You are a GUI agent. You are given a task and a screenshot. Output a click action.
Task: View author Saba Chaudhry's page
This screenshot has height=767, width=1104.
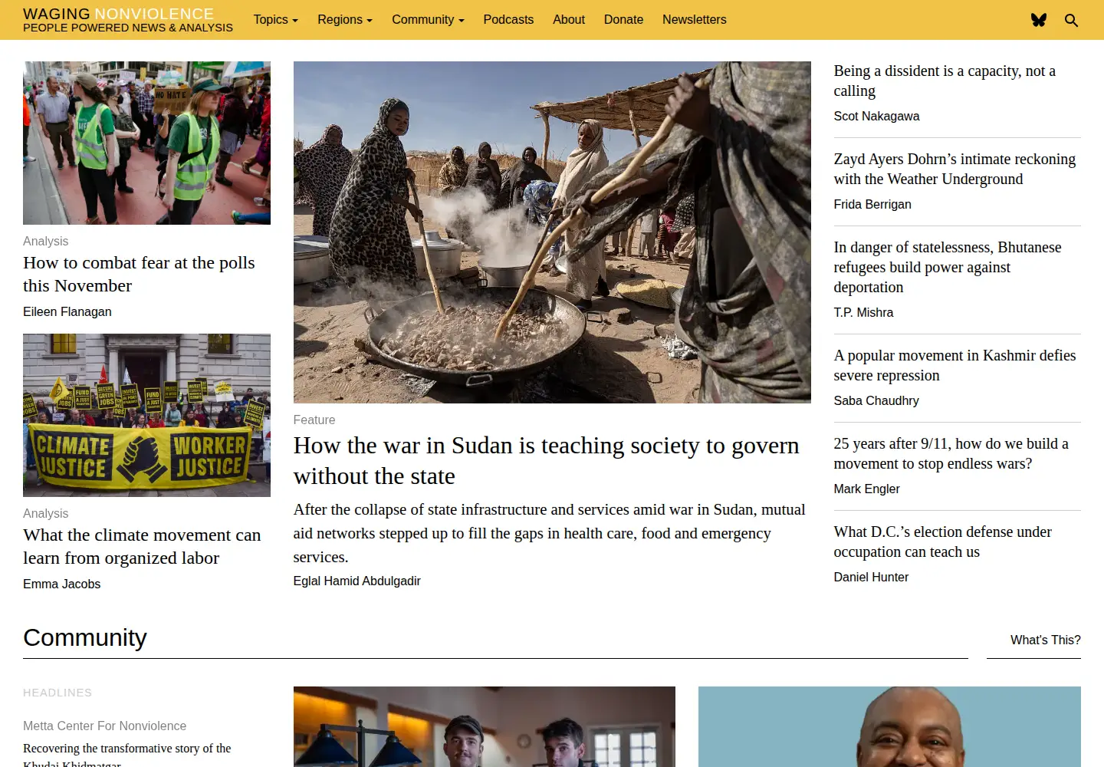pos(876,400)
